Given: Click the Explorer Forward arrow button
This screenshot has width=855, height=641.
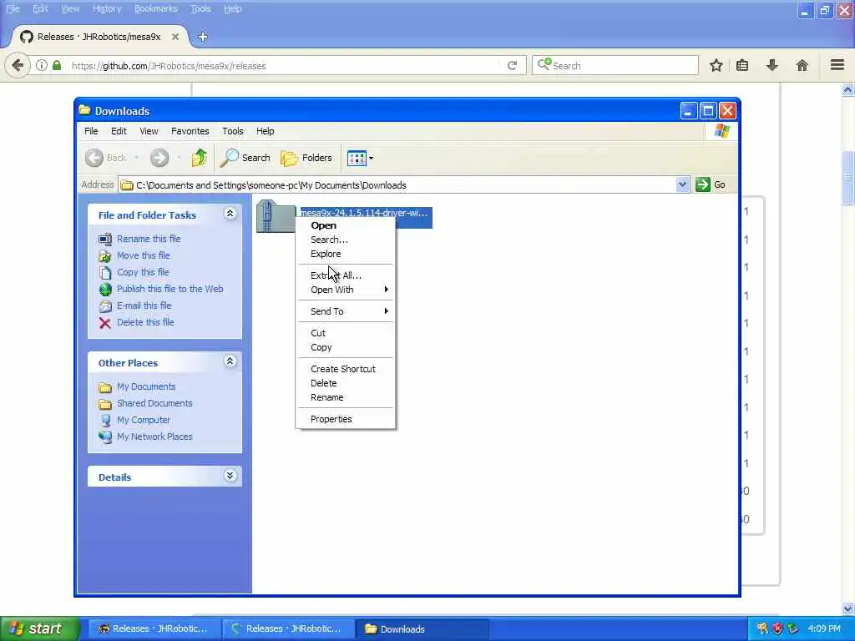Looking at the screenshot, I should click(x=159, y=158).
